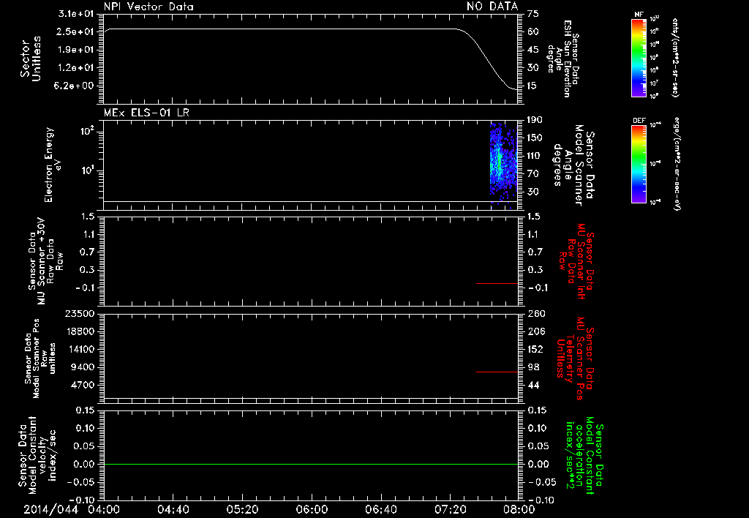
Task: Click the 260 telemetry tick label
Action: point(537,314)
